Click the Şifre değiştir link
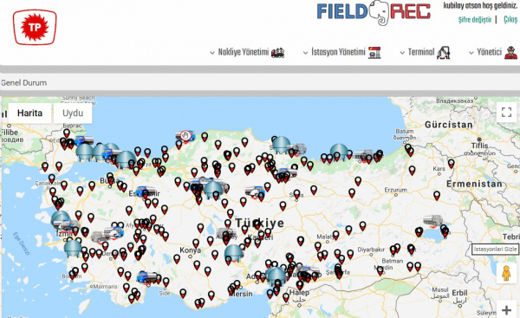 475,20
